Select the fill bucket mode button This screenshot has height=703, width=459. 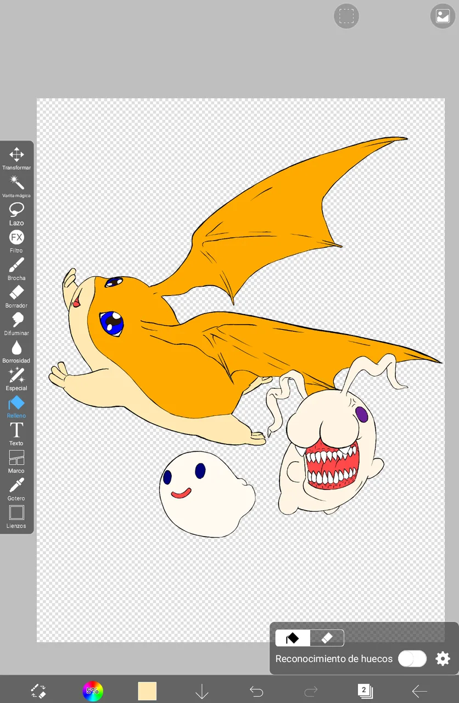(x=293, y=638)
